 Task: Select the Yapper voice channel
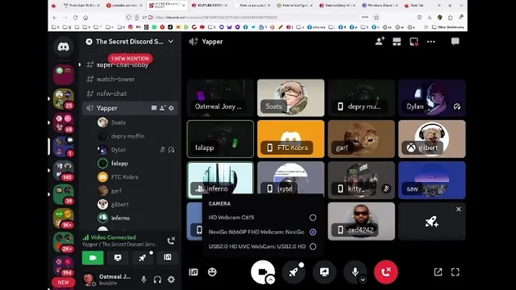[x=130, y=108]
